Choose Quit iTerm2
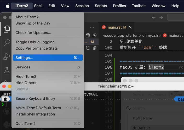The width and height of the screenshot is (184, 130). pyautogui.click(x=48, y=123)
